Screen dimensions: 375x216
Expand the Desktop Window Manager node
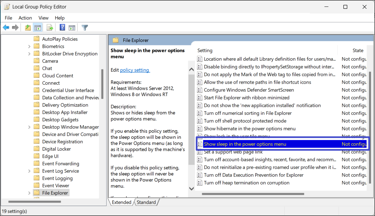click(29, 127)
